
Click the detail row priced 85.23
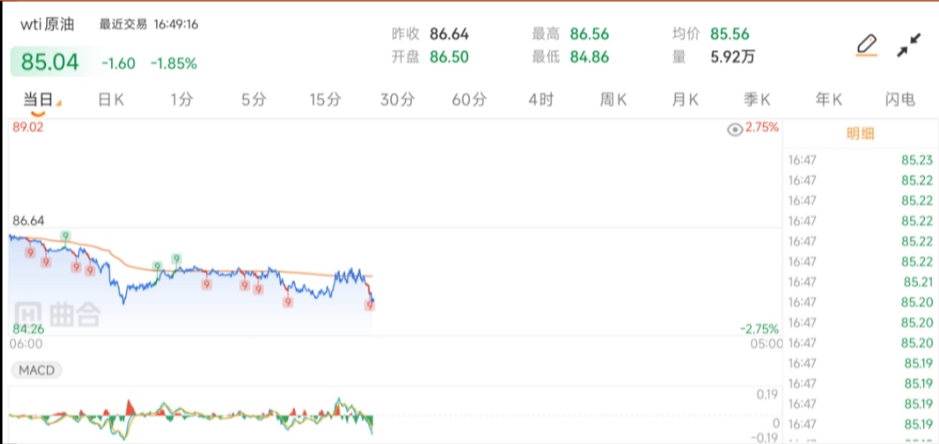861,160
